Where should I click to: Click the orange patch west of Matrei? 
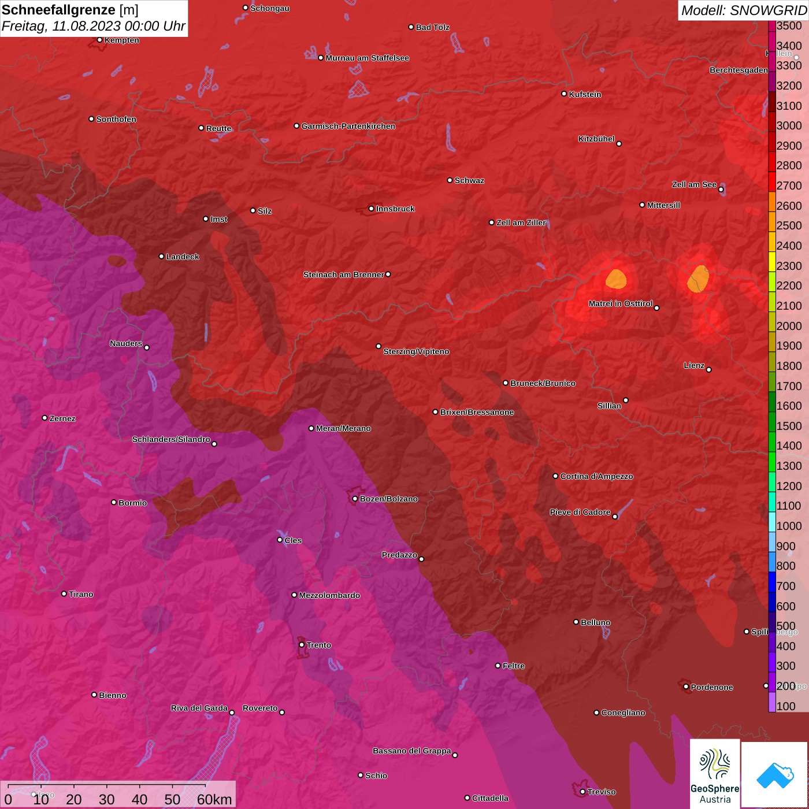[x=616, y=279]
